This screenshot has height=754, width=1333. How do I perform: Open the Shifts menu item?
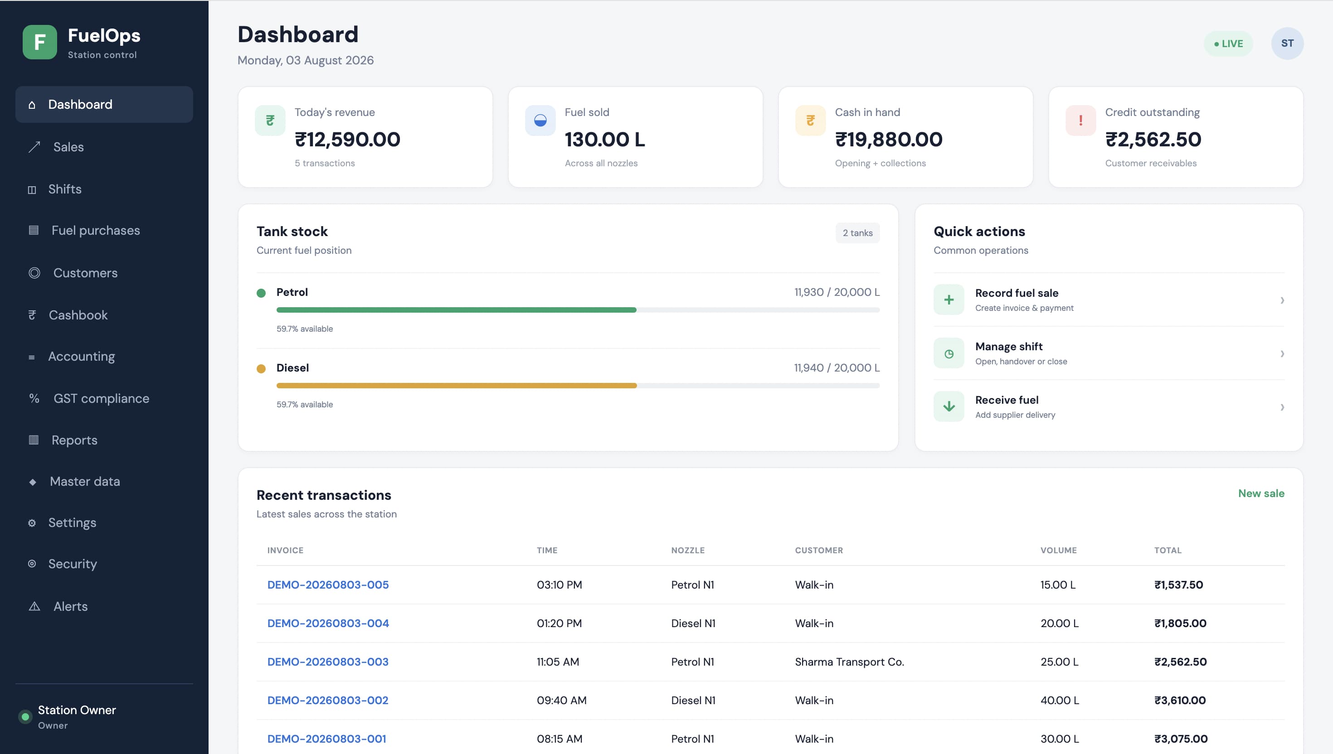pos(104,189)
